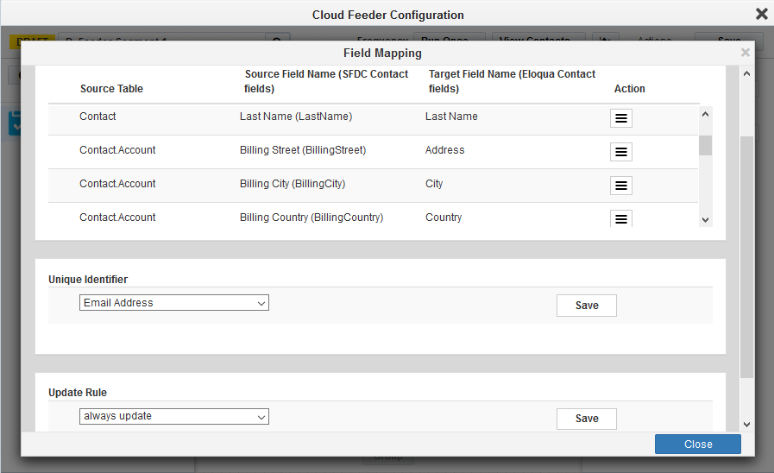Close the Cloud Feeder Configuration window
Viewport: 774px width, 473px height.
pyautogui.click(x=761, y=14)
